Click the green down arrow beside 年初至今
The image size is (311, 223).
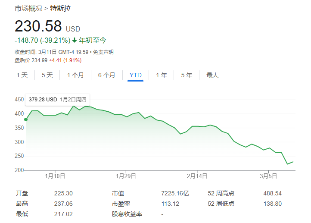pos(74,40)
